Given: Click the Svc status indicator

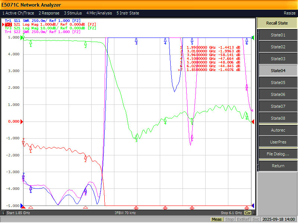Looking at the screenshot, I should click(x=256, y=219).
